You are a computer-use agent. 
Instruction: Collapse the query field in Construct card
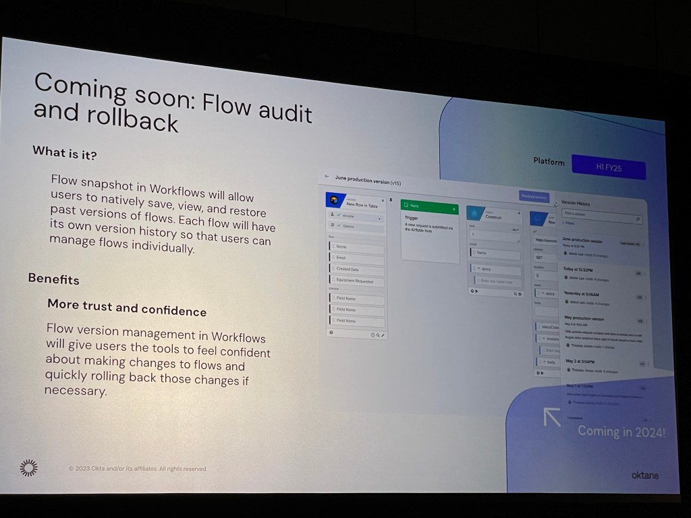coord(478,268)
